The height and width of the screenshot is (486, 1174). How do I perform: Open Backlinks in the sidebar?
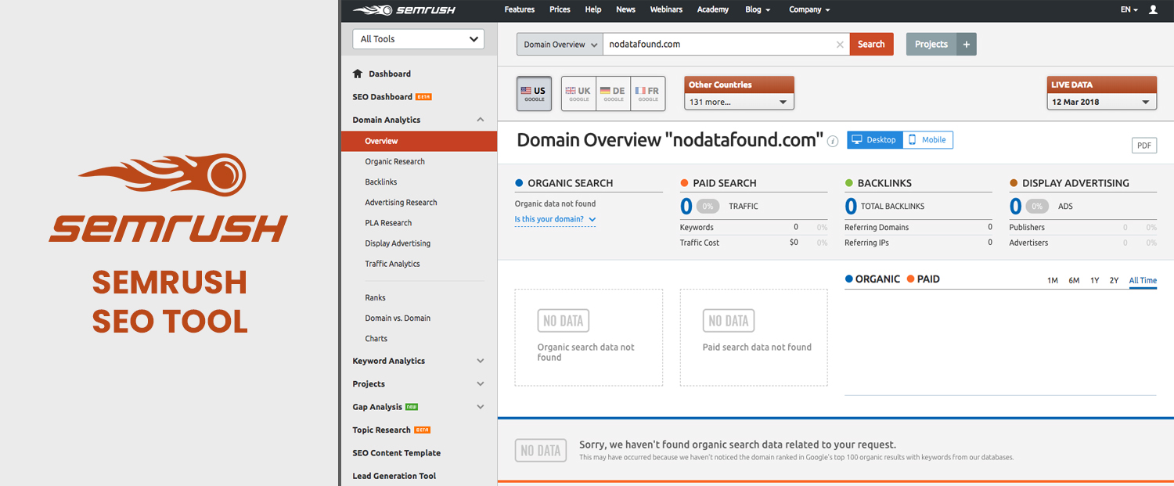381,182
